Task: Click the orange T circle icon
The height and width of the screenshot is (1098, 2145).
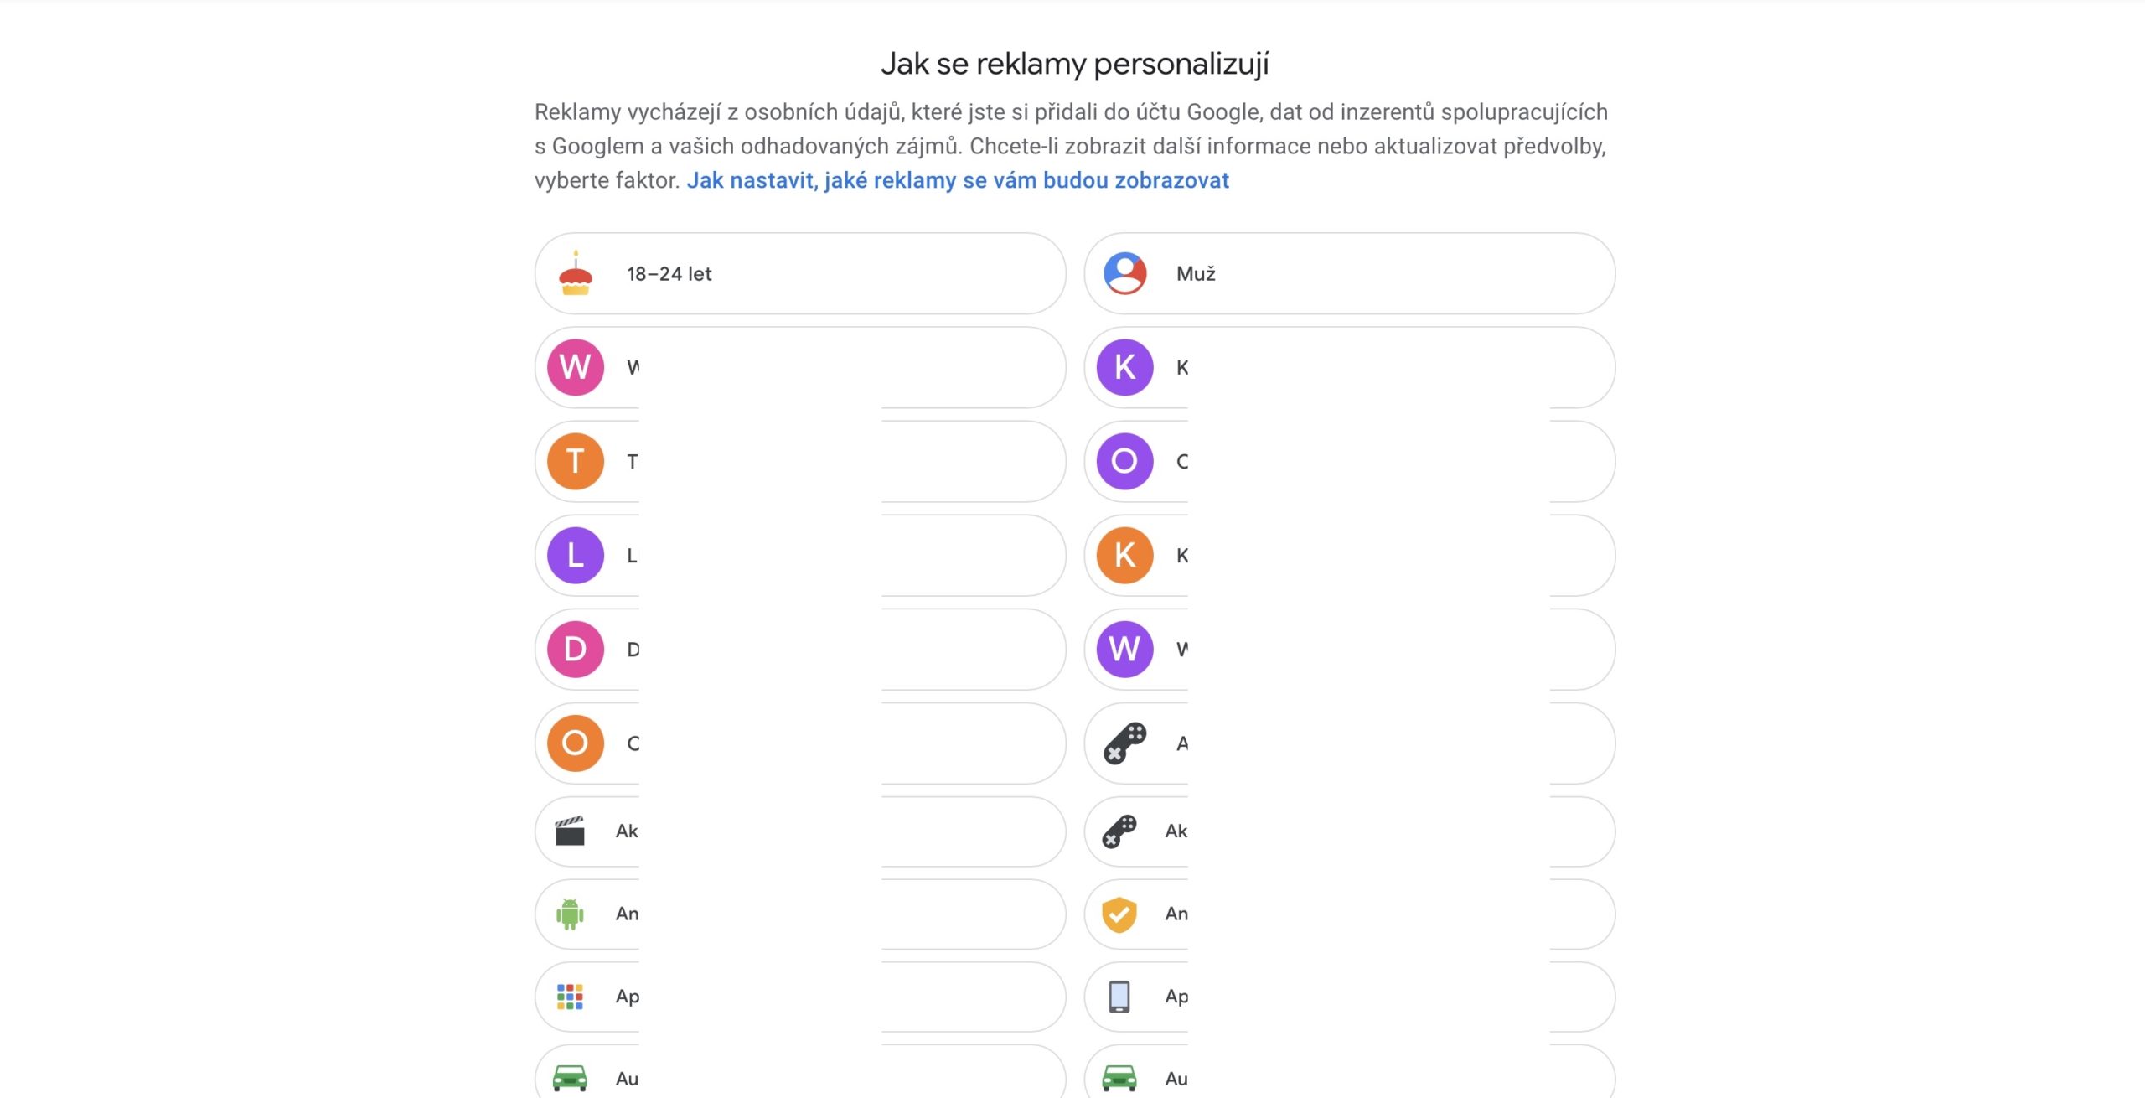Action: (575, 462)
